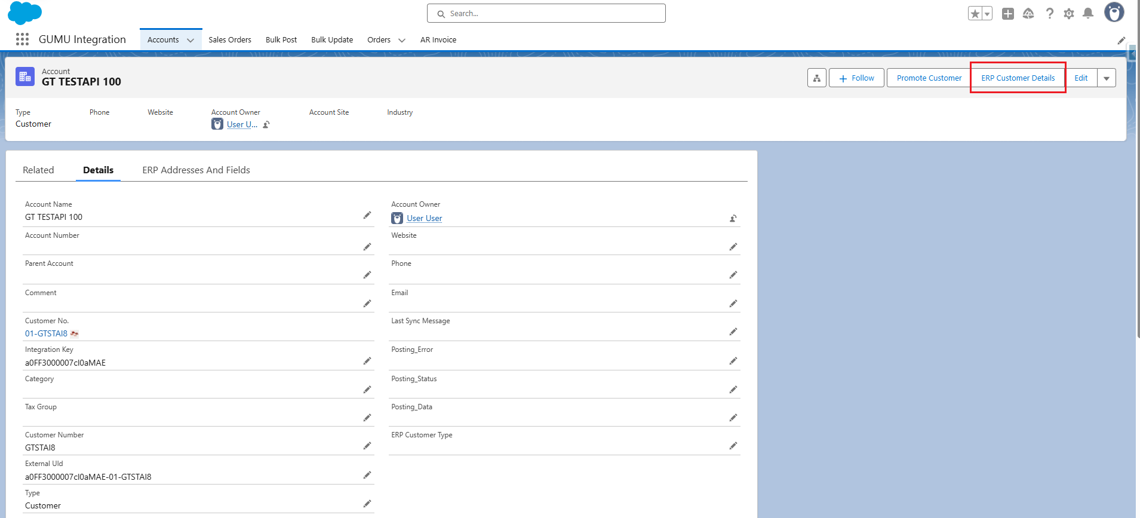Edit the Integration Key field pencil
This screenshot has width=1140, height=518.
pyautogui.click(x=367, y=361)
